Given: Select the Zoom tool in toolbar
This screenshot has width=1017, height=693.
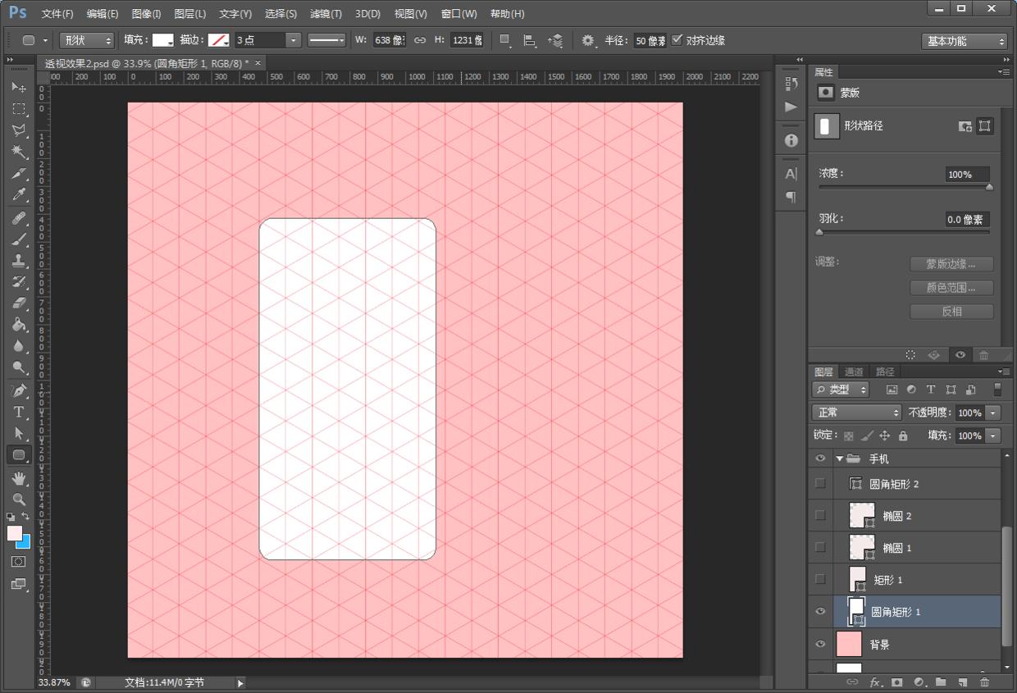Looking at the screenshot, I should [x=19, y=499].
